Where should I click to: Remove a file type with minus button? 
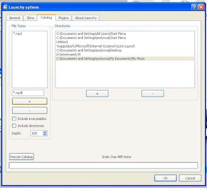[x=30, y=111]
